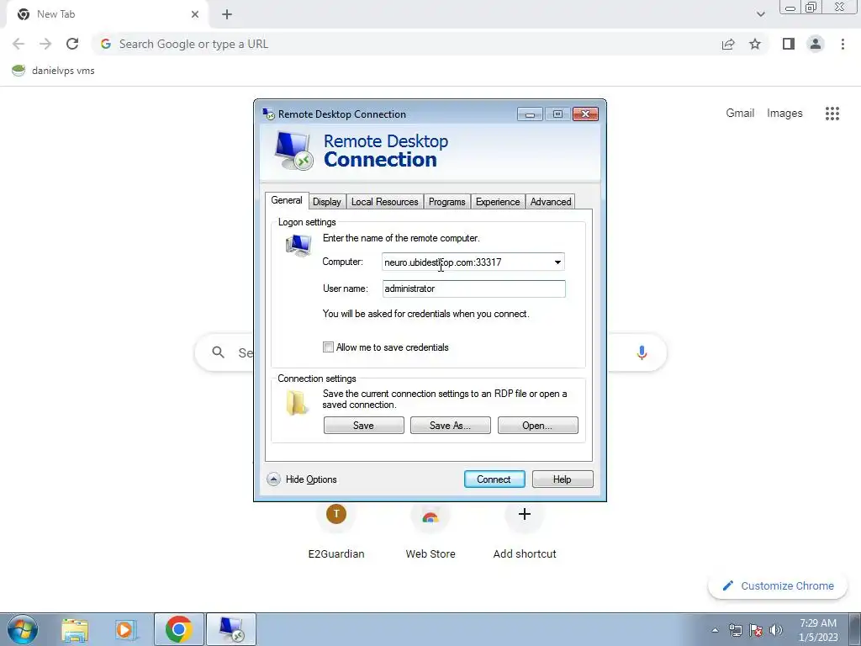This screenshot has height=646, width=861.
Task: Click the volume speaker tray icon
Action: 776,630
